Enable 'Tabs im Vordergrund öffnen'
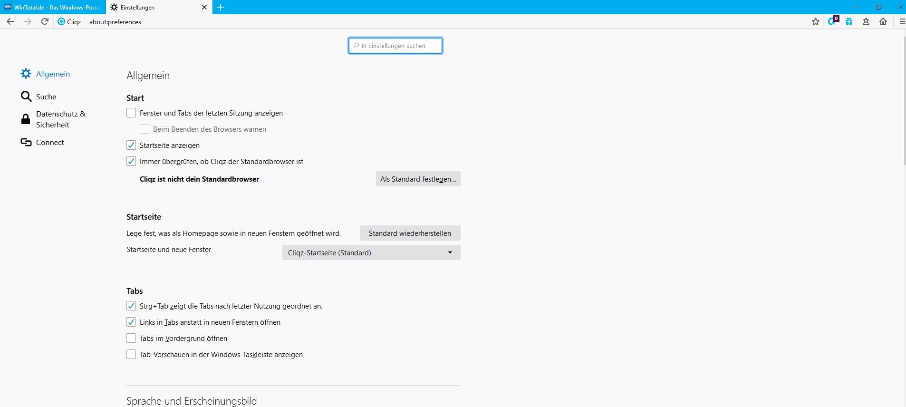Screen dimensions: 906x407 (131, 338)
